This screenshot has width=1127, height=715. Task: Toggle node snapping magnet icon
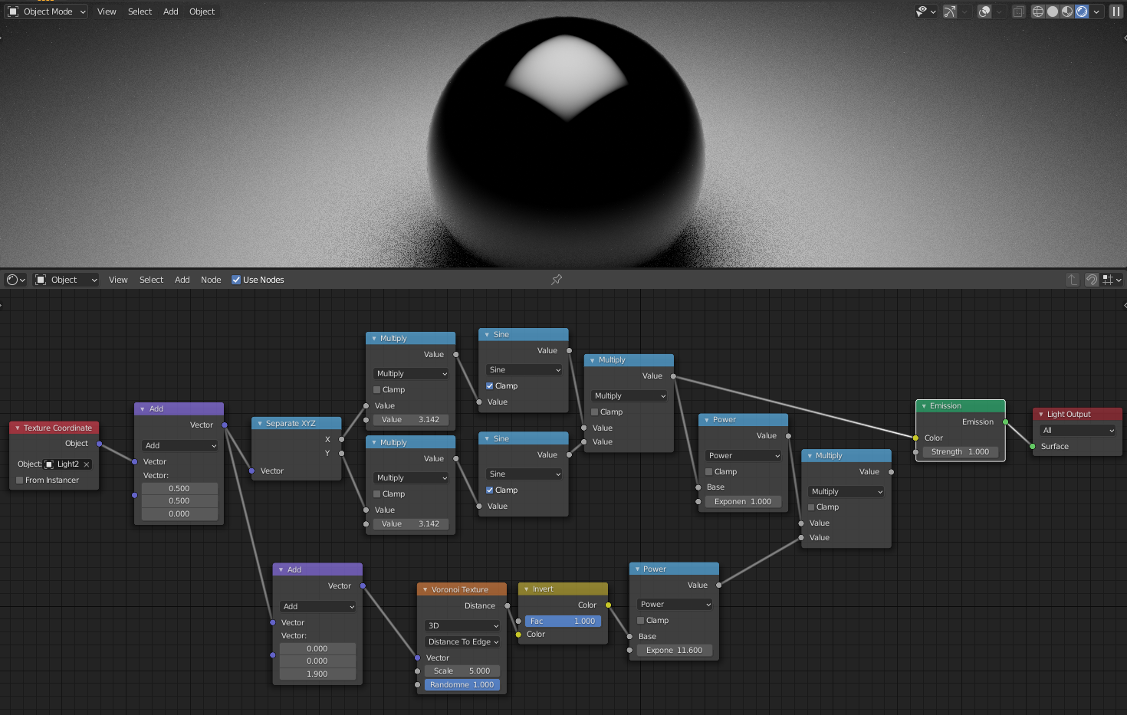pyautogui.click(x=1091, y=280)
